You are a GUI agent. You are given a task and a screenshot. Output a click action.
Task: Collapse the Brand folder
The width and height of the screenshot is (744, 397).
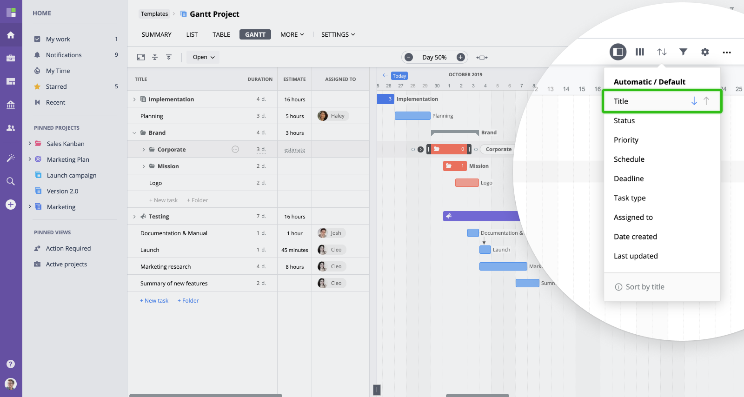(134, 132)
